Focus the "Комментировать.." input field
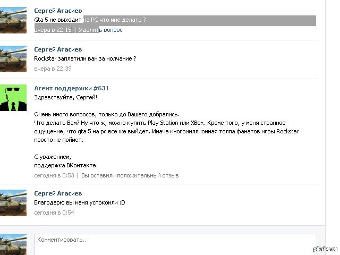The width and height of the screenshot is (340, 255). tap(175, 244)
